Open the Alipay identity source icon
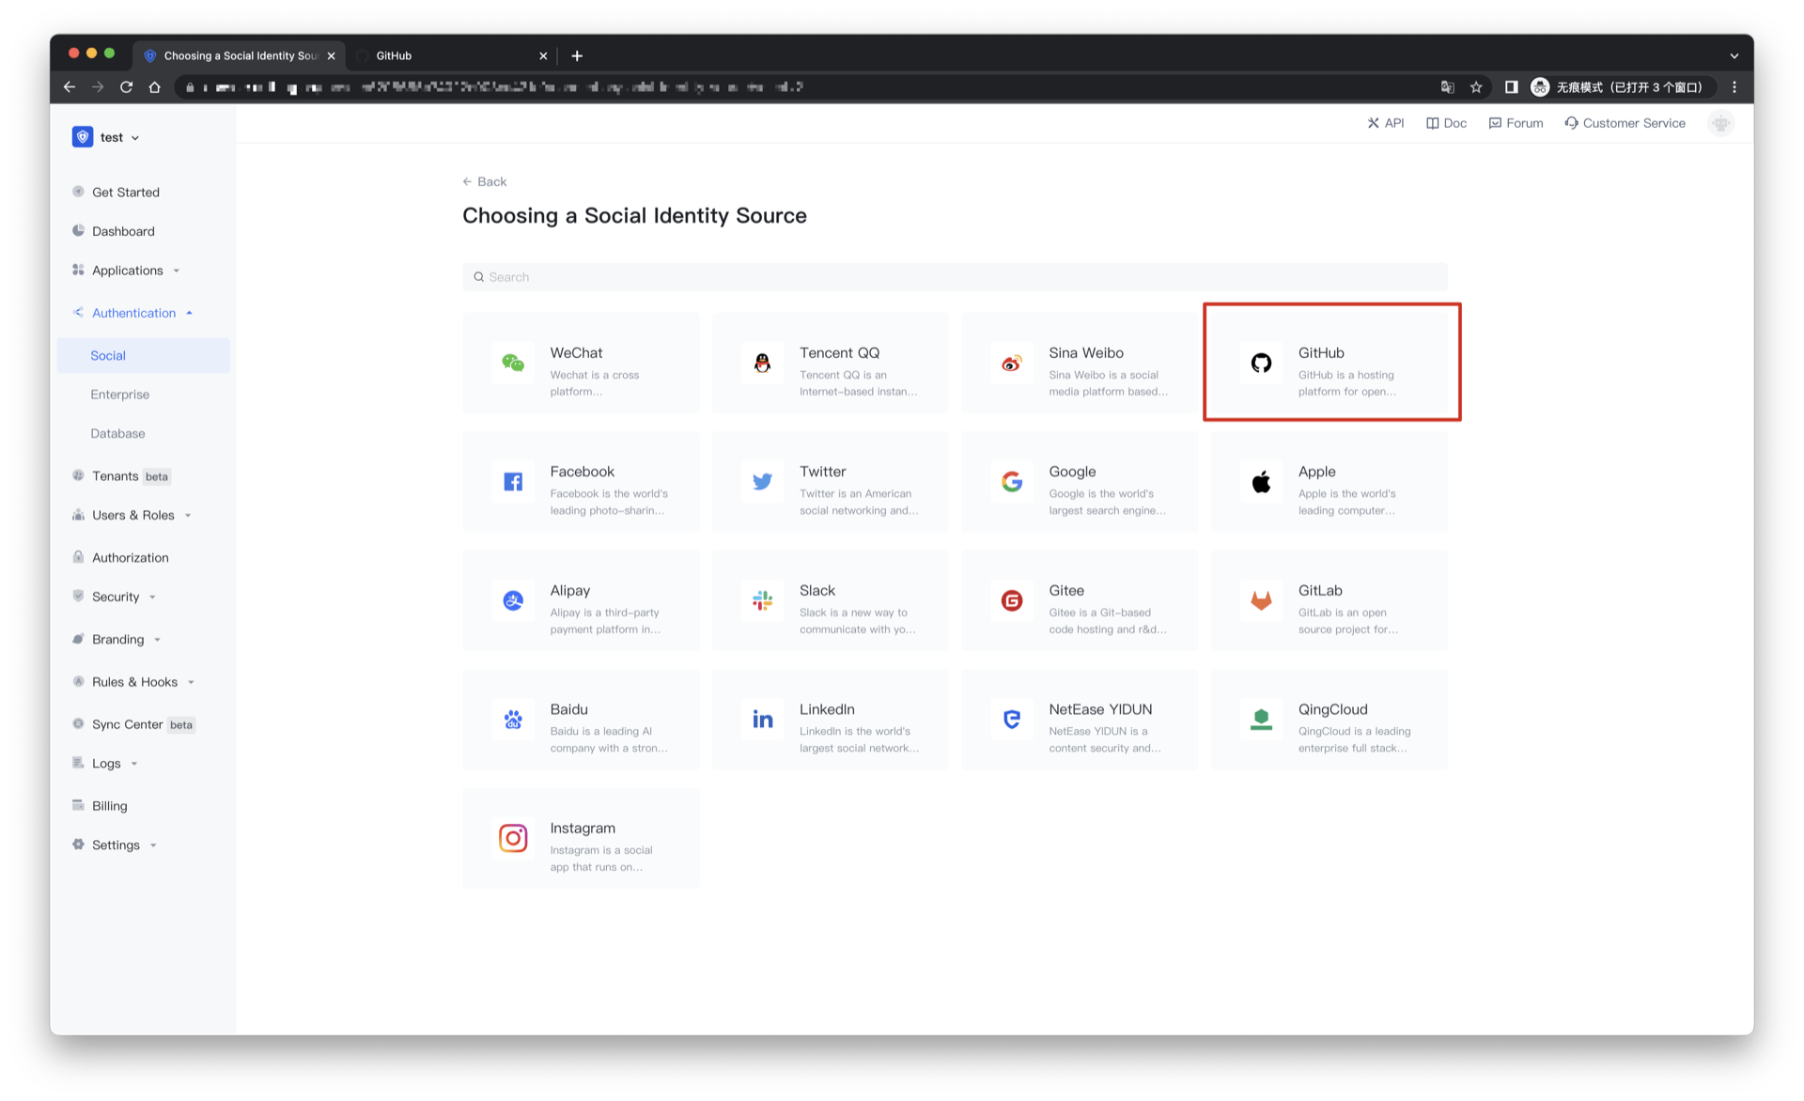This screenshot has width=1804, height=1101. pos(513,600)
